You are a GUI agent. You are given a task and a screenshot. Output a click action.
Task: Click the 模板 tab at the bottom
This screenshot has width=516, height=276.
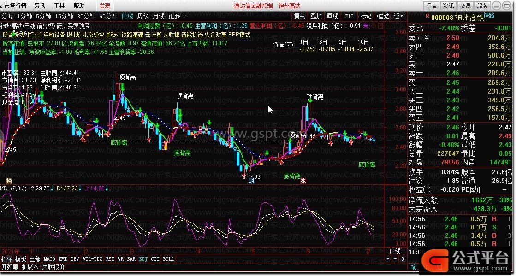[x=21, y=259]
